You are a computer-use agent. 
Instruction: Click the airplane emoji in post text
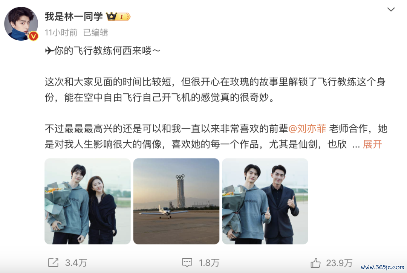(49, 50)
